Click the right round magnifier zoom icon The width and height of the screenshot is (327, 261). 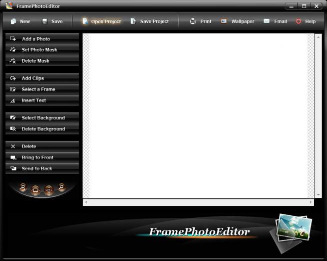62,187
